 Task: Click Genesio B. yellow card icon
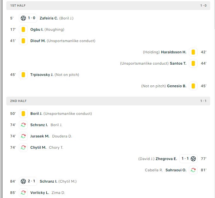click(193, 86)
